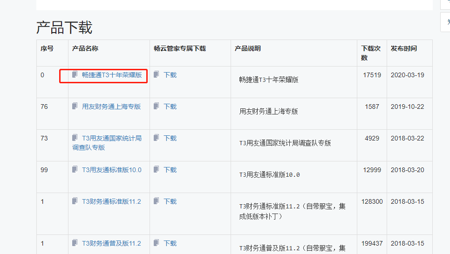Open the 畅捷通T3十年荣耀版 product link

[112, 75]
